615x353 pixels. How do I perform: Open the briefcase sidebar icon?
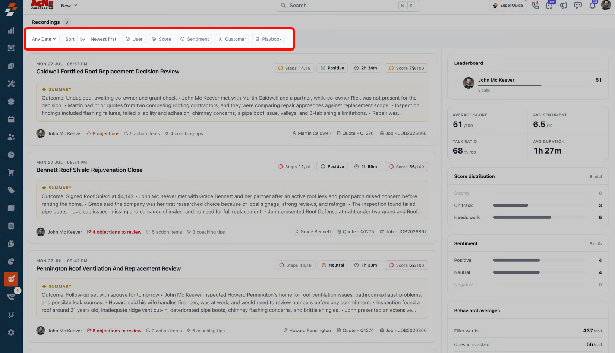pyautogui.click(x=11, y=101)
